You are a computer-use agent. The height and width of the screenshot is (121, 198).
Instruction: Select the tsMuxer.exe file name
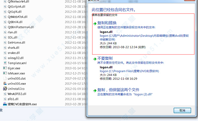click(16, 73)
